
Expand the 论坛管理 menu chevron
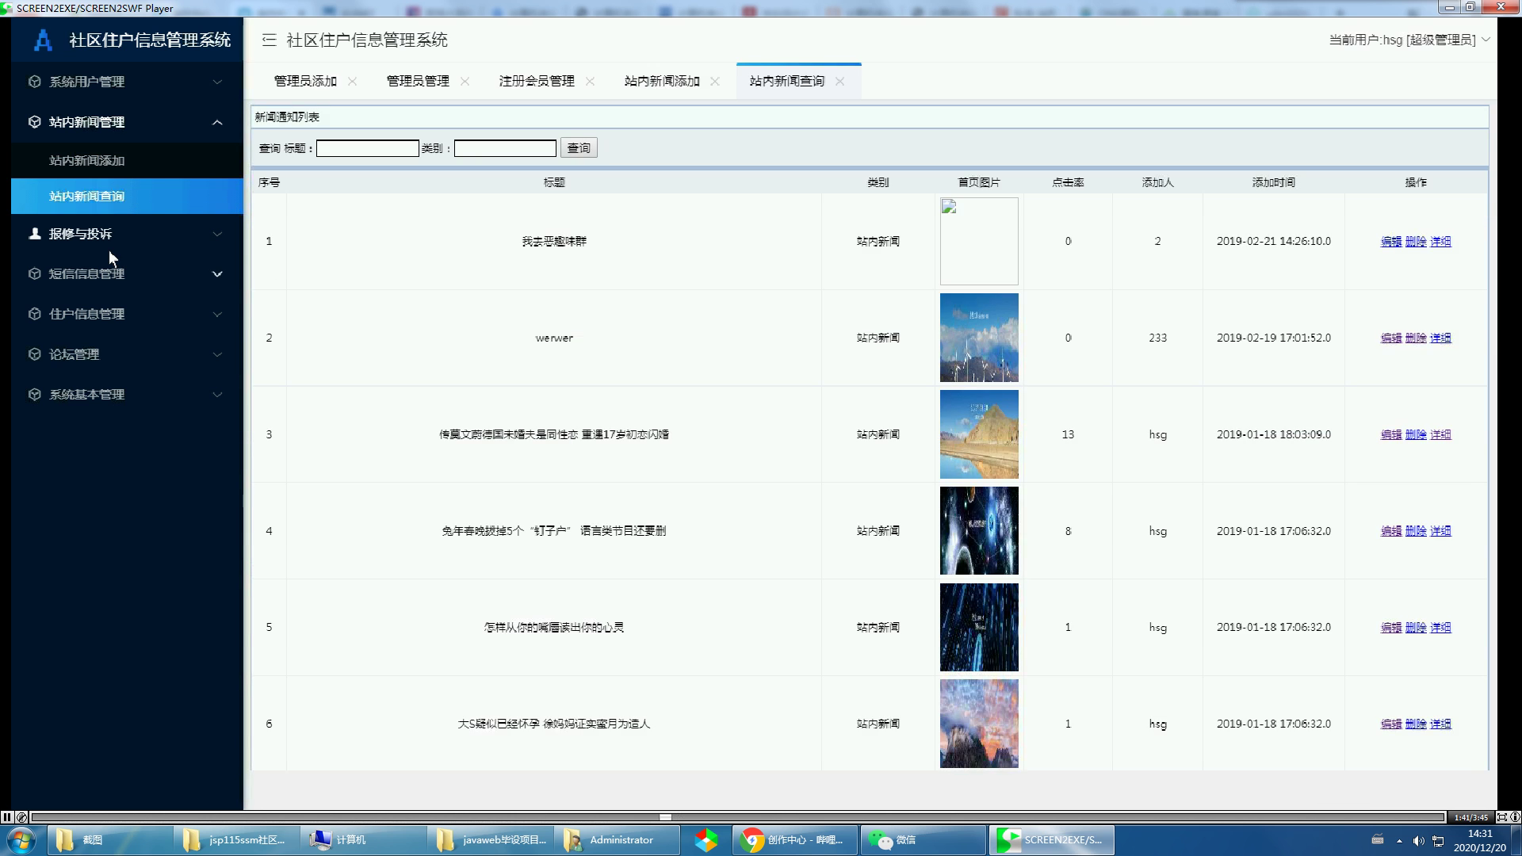tap(217, 355)
